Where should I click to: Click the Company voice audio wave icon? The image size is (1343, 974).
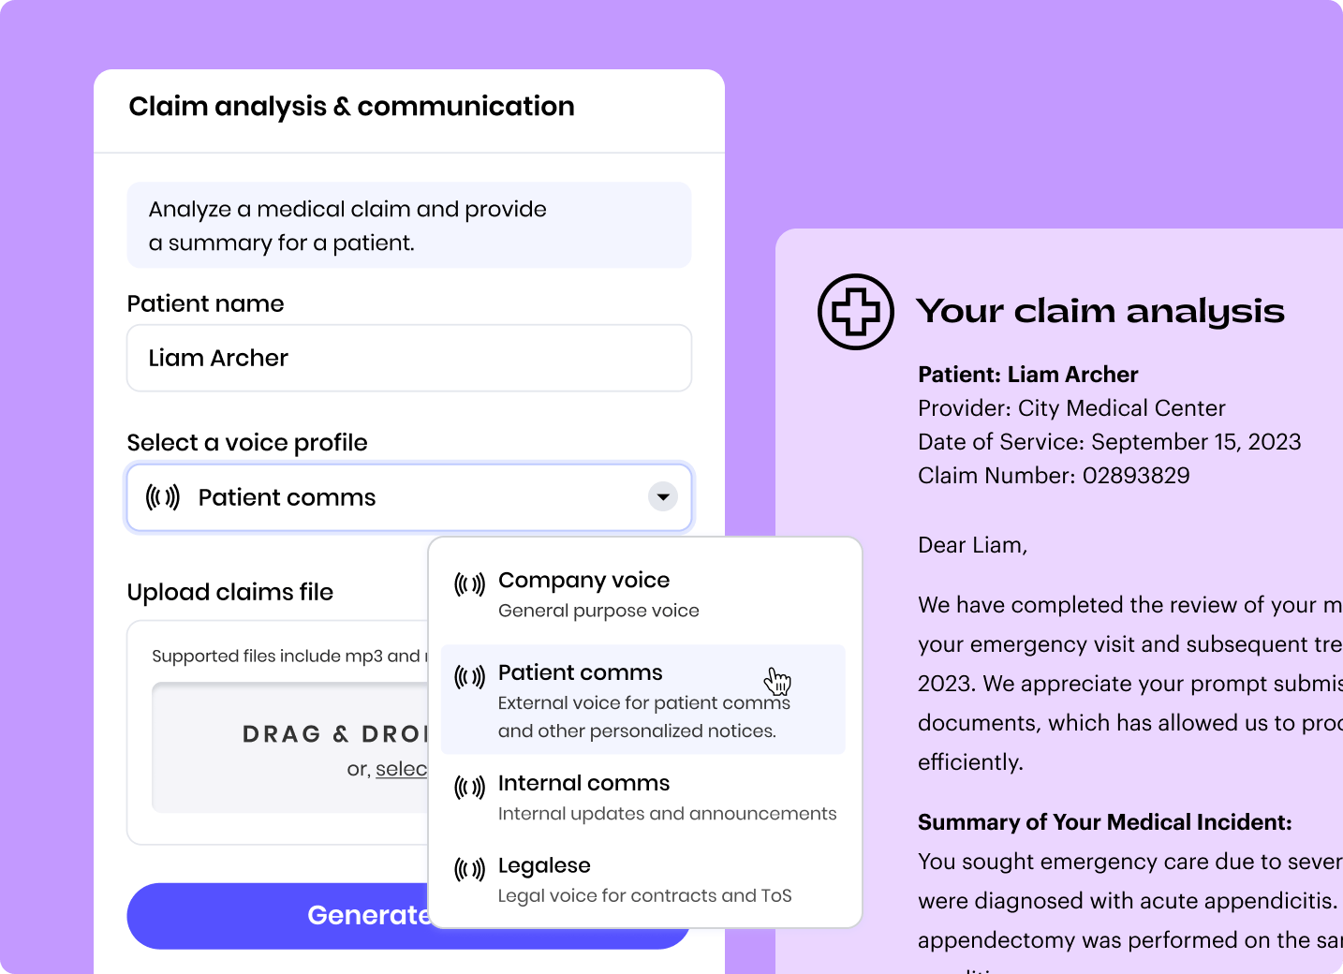[x=468, y=583]
